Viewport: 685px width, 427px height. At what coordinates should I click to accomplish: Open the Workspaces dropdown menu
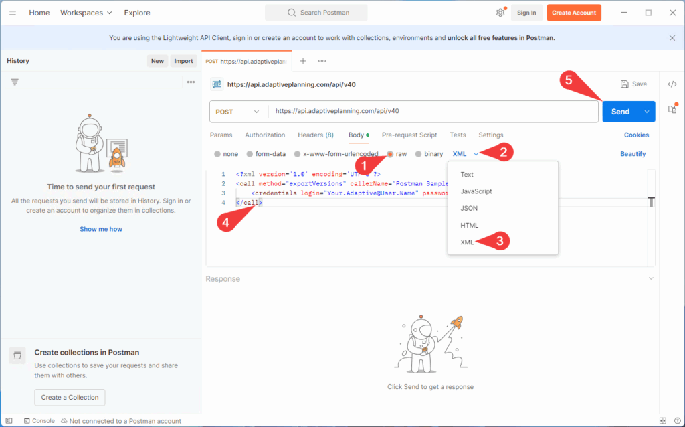click(86, 13)
